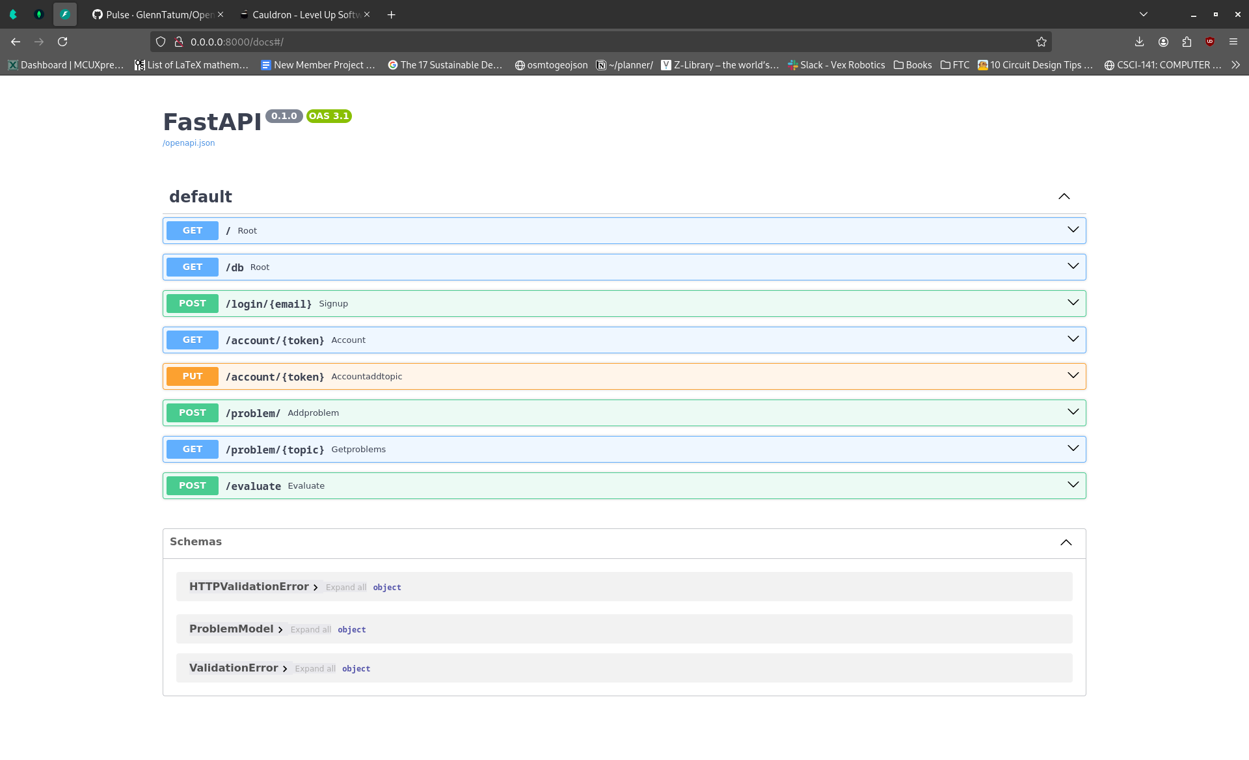This screenshot has height=760, width=1249.
Task: Open the extensions puzzle icon
Action: (x=1187, y=42)
